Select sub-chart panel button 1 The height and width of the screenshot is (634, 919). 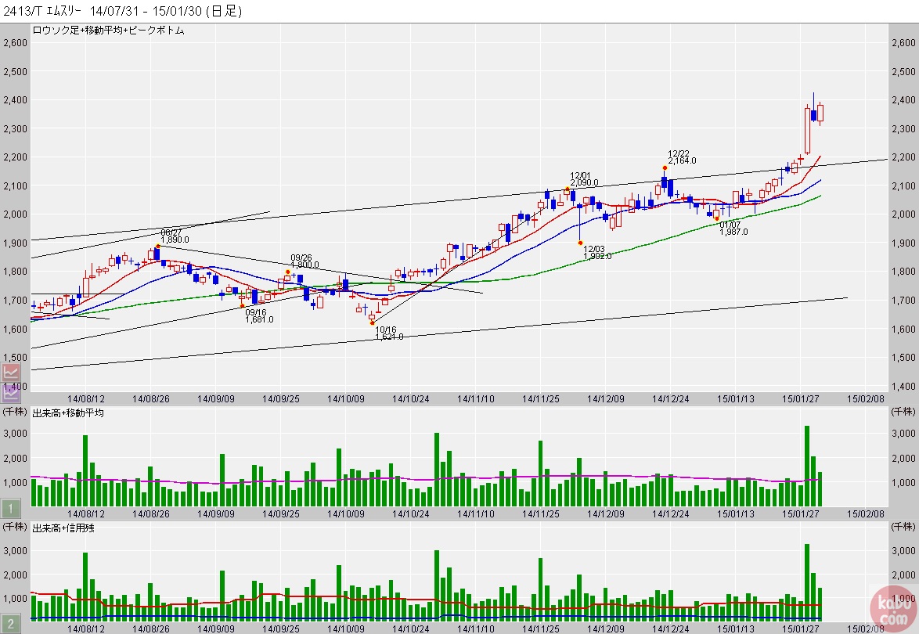(11, 510)
